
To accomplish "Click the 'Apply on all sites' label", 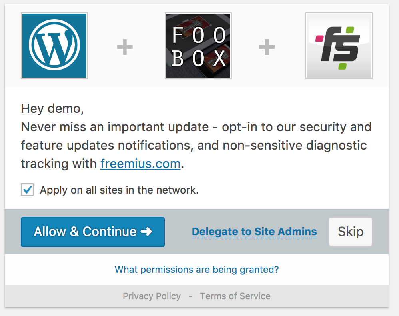I will (x=119, y=190).
